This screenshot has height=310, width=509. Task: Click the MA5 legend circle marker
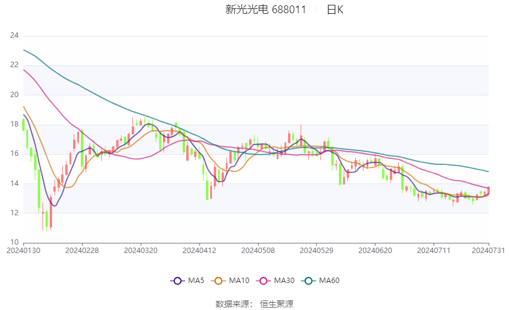[x=177, y=281]
